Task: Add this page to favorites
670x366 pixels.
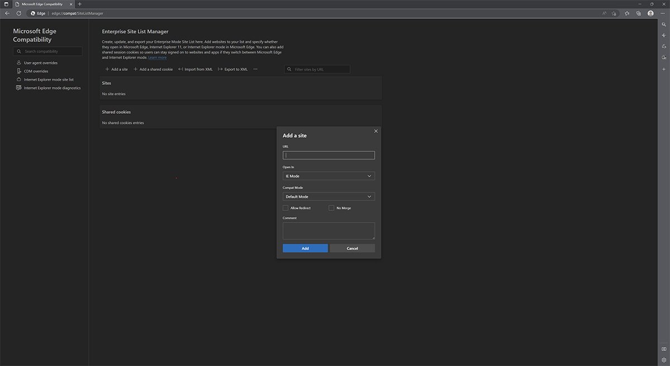Action: (x=626, y=13)
